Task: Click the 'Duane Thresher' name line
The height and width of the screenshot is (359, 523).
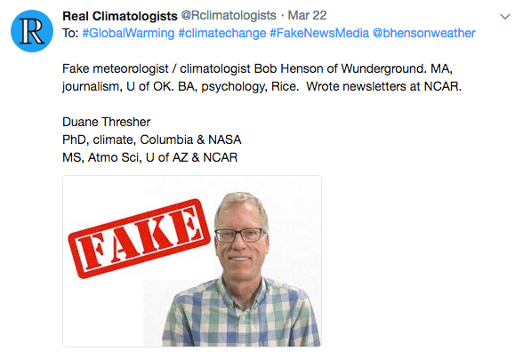Action: tap(107, 122)
